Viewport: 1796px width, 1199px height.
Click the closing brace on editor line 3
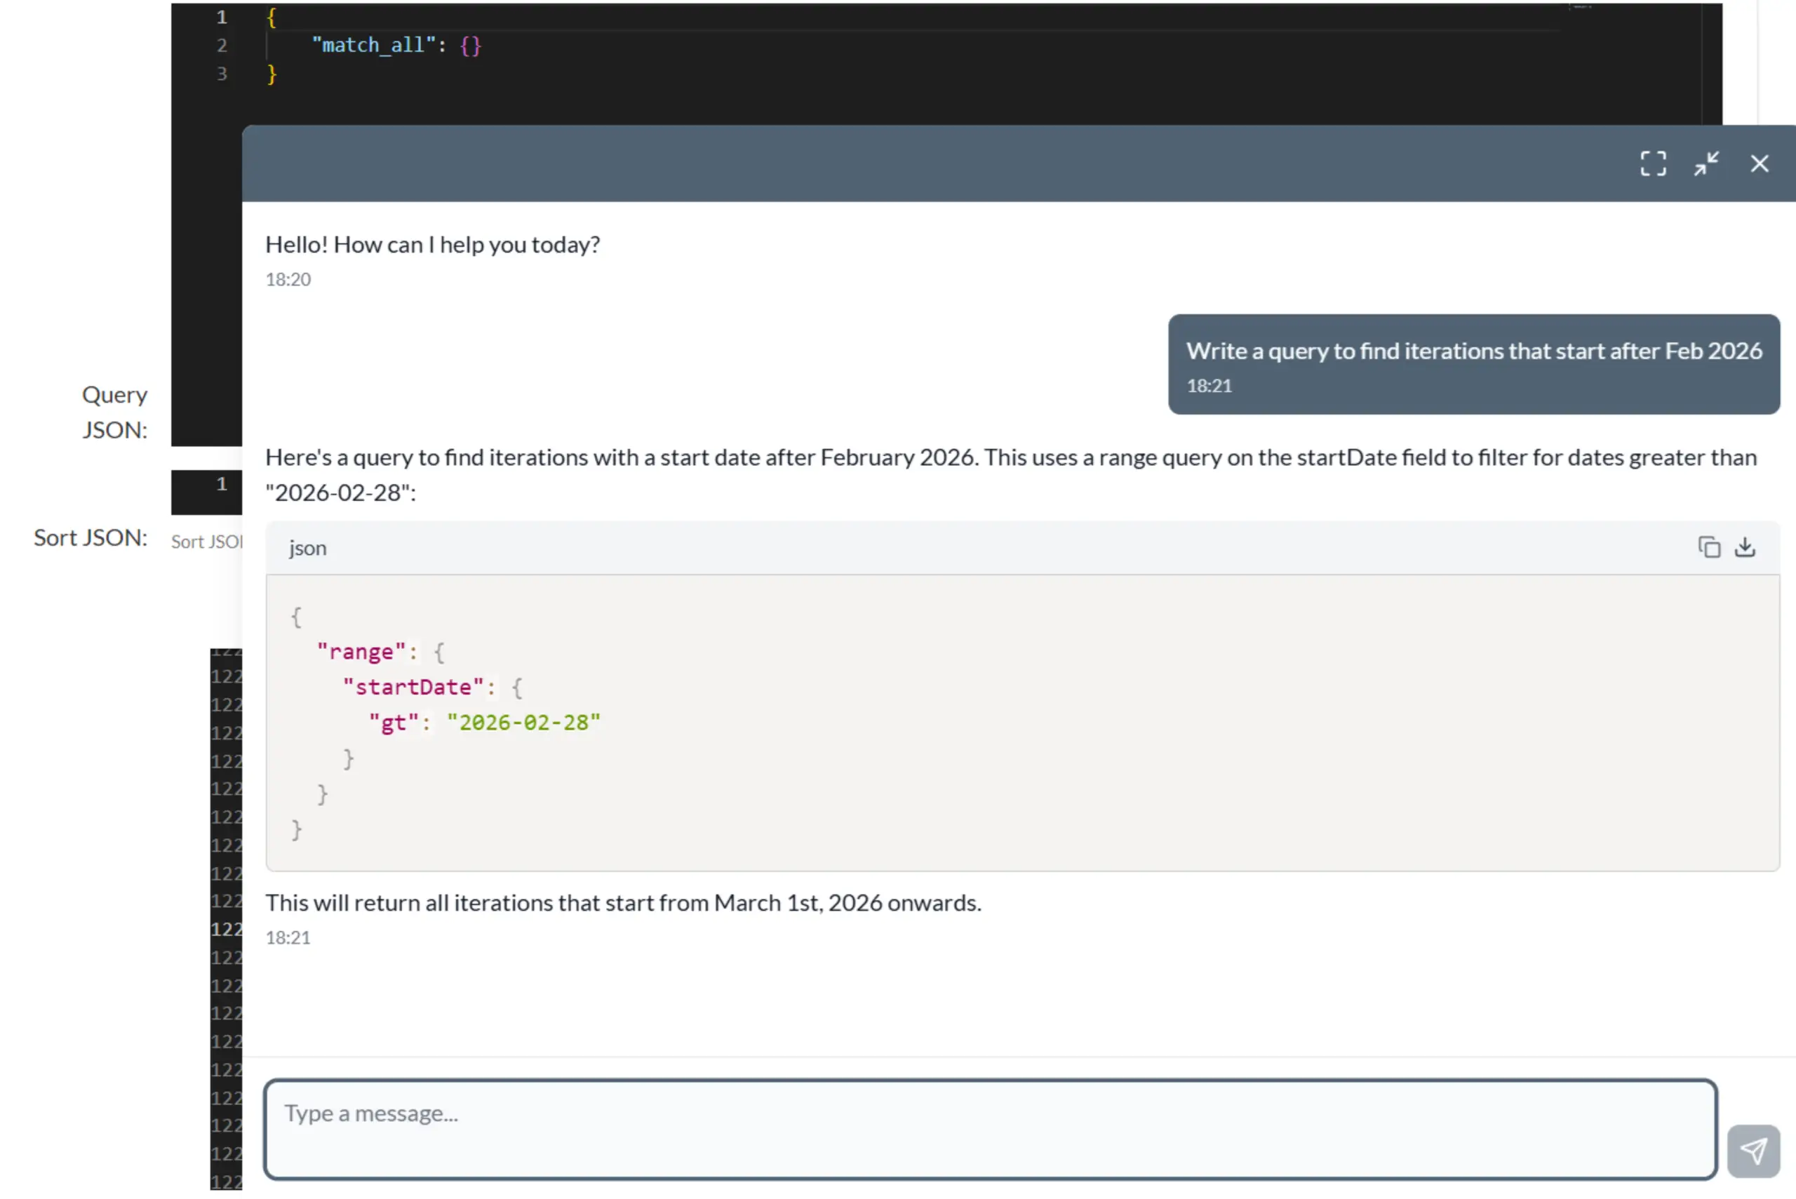[x=272, y=74]
